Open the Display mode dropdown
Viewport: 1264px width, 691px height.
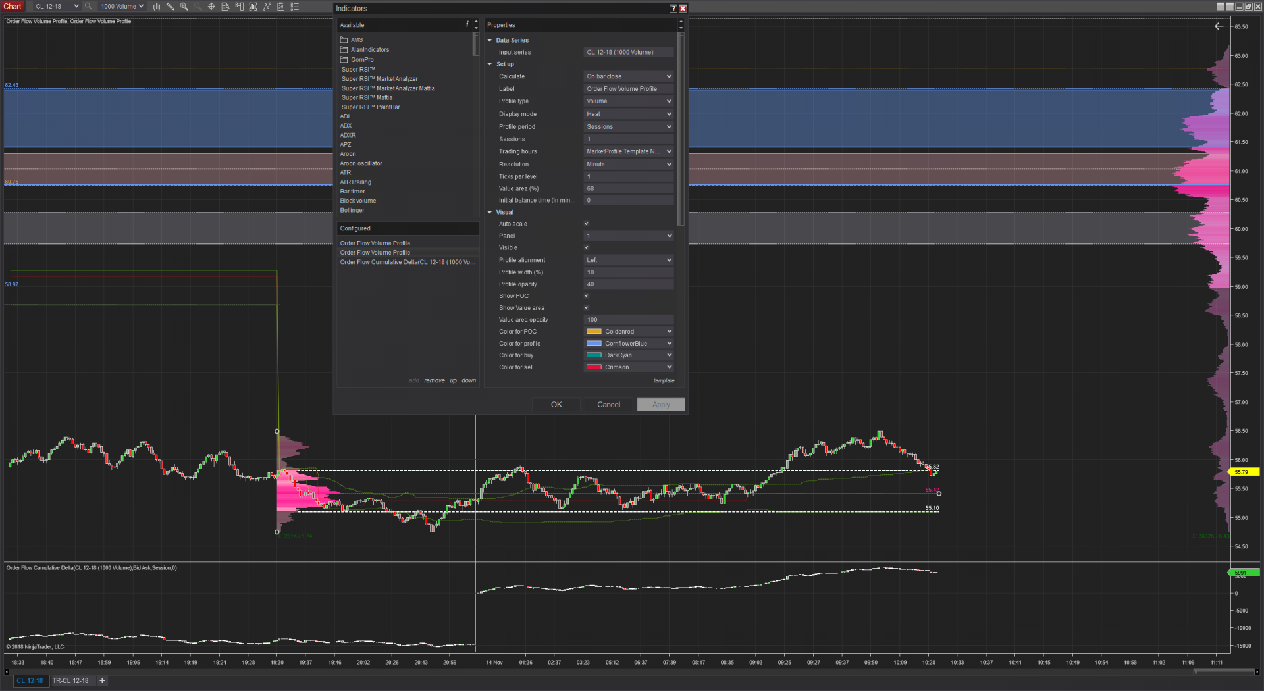[x=629, y=115]
